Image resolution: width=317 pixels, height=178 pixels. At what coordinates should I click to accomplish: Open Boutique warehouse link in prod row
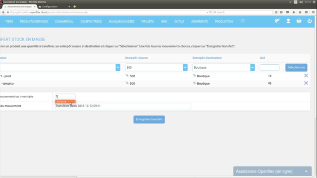click(x=203, y=76)
